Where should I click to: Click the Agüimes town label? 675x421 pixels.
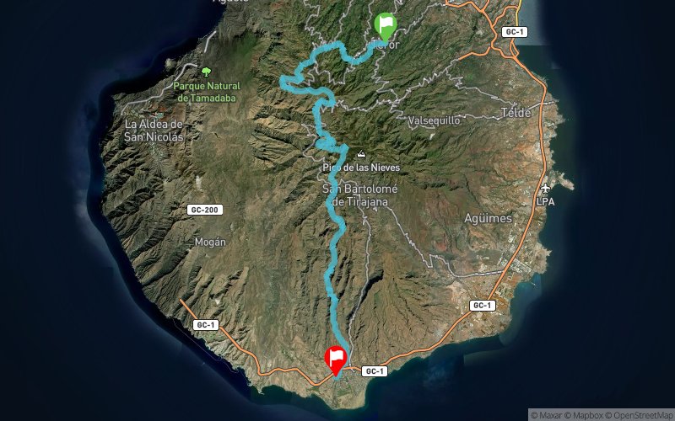point(489,218)
